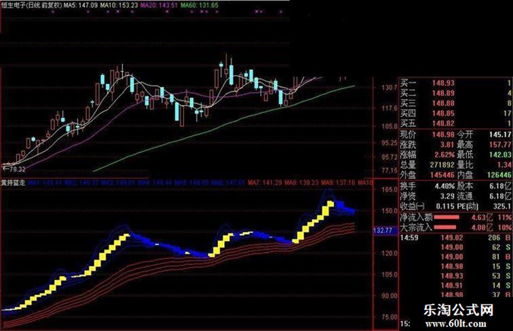513x331 pixels.
Task: Select the MA10: 153.23 indicator label
Action: click(x=119, y=5)
